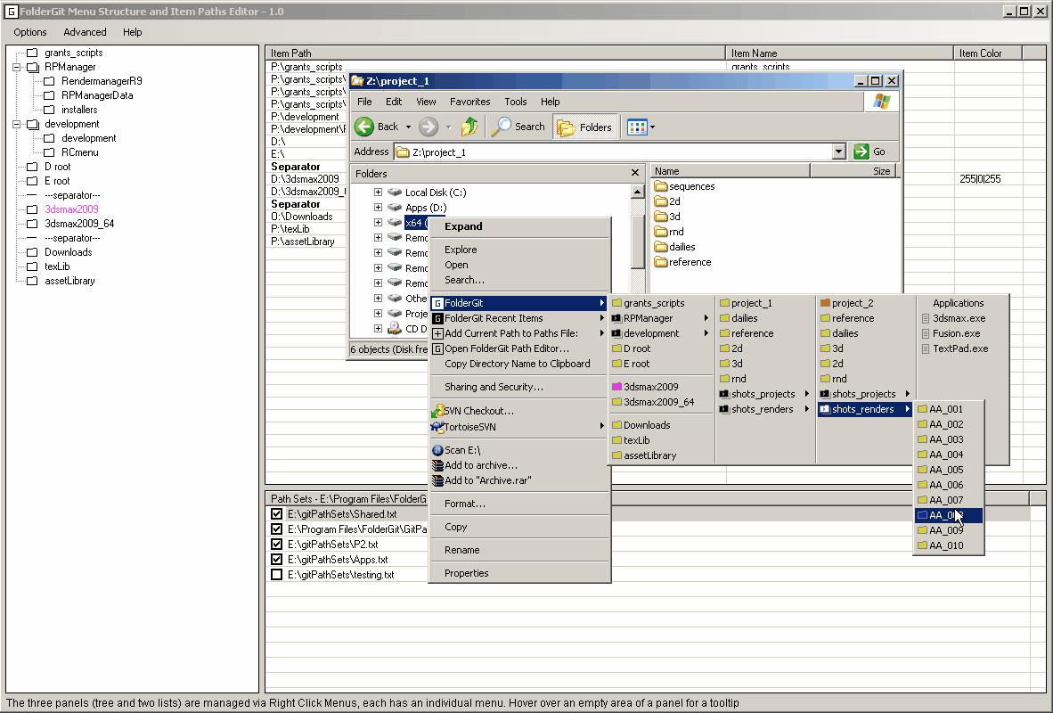Uncheck the Shared.txt path set checkbox

click(277, 514)
